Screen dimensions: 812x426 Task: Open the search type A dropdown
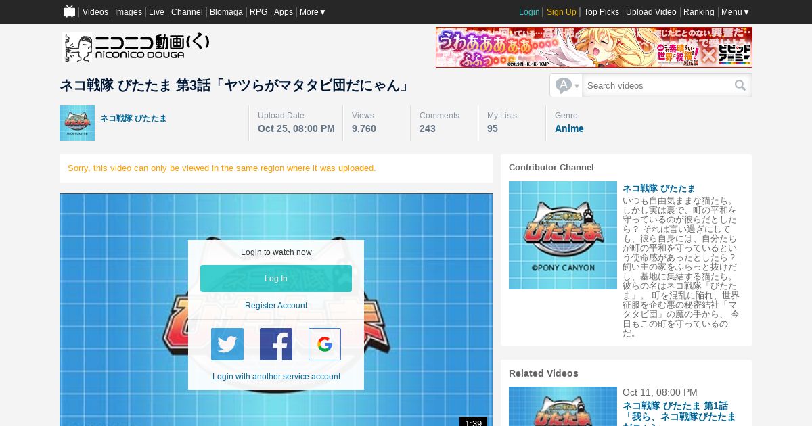566,85
